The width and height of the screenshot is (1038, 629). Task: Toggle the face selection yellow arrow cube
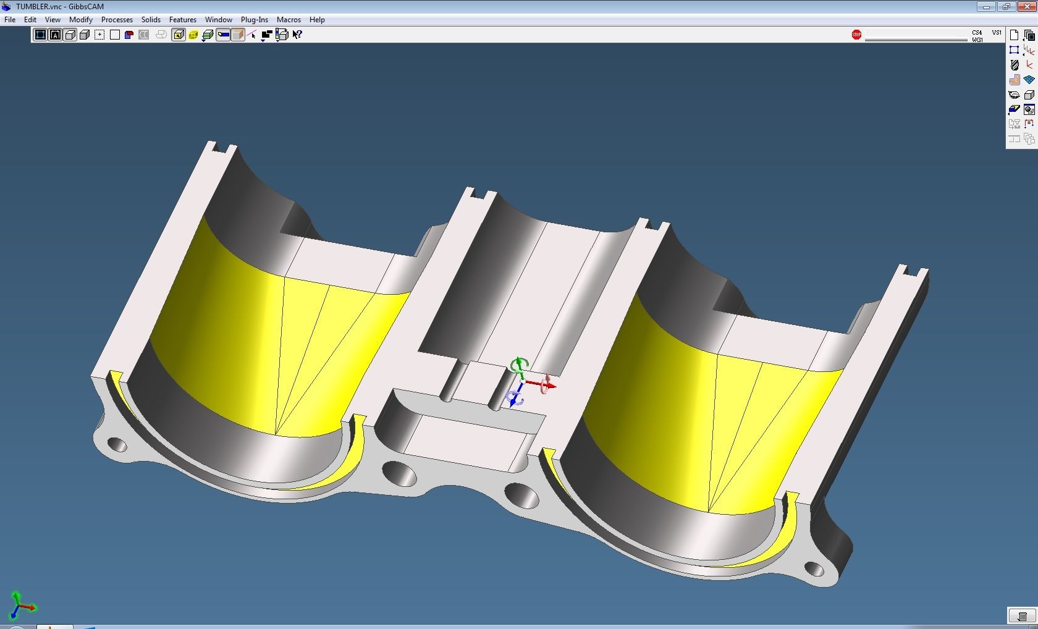[x=178, y=35]
